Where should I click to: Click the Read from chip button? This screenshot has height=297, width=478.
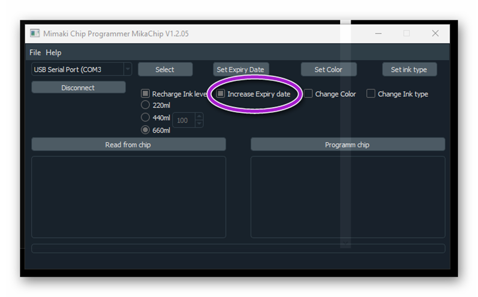pyautogui.click(x=128, y=145)
